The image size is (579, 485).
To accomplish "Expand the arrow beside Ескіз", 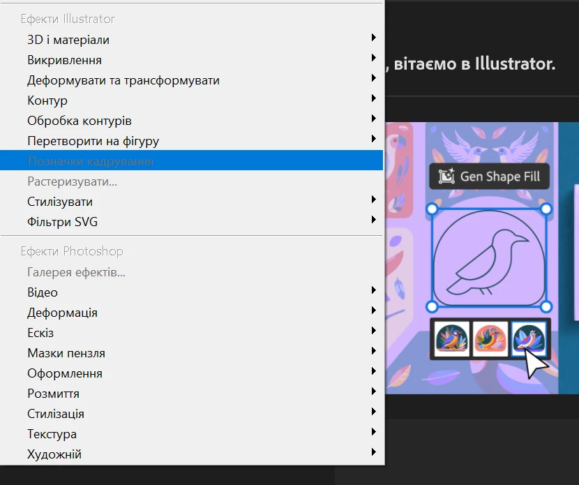I will click(374, 330).
